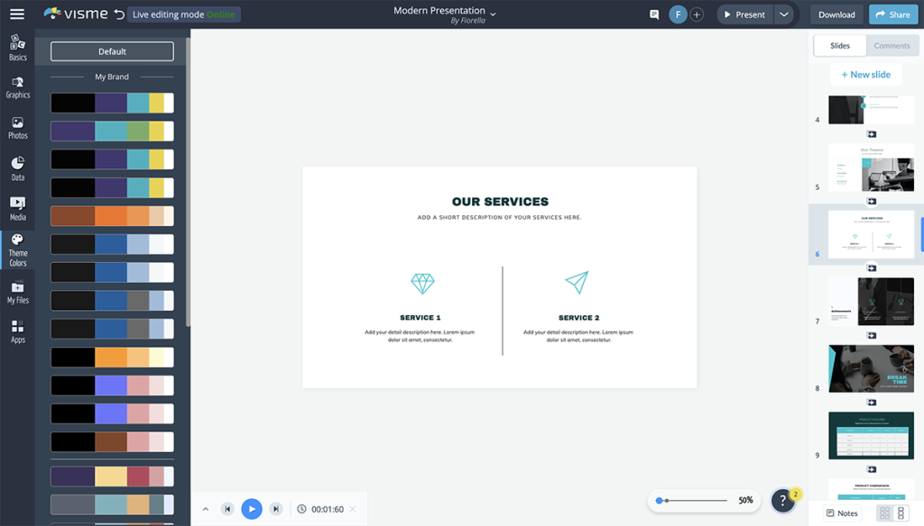The width and height of the screenshot is (924, 526).
Task: Expand the Present button dropdown
Action: coord(784,14)
